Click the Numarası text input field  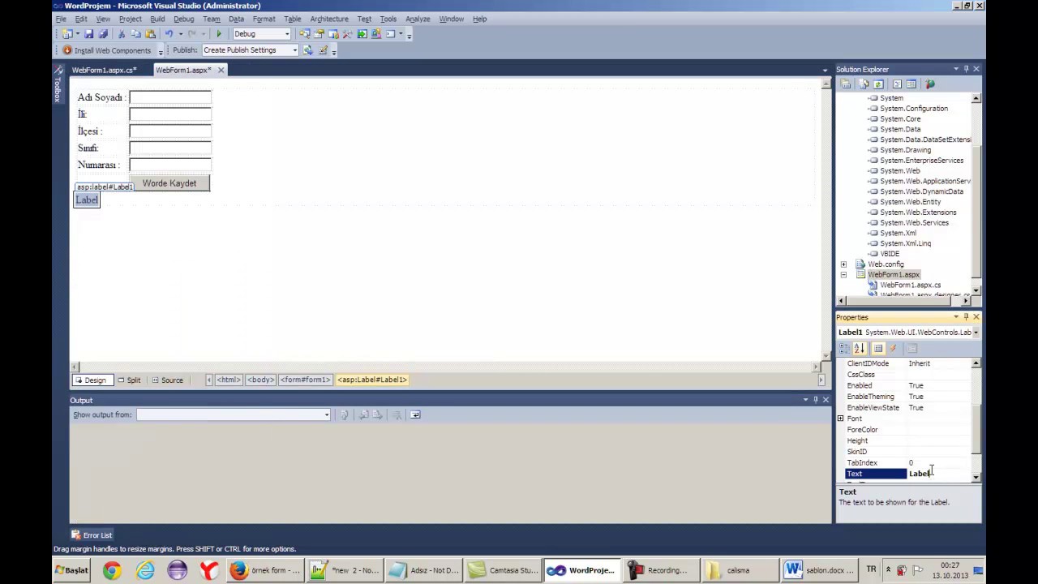[169, 165]
